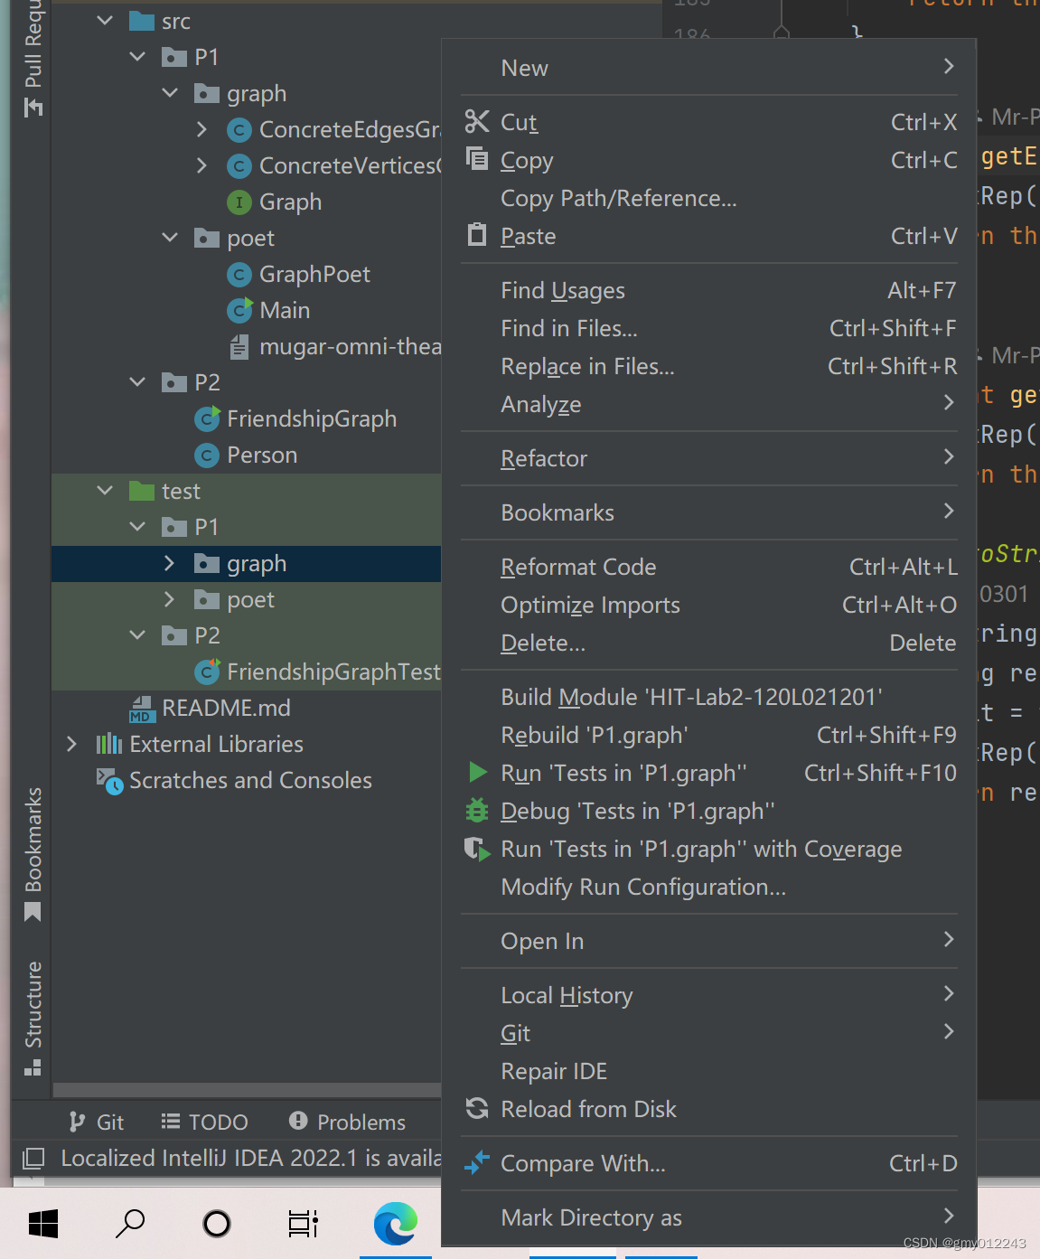This screenshot has height=1259, width=1040.
Task: Click the GraphPoet class icon
Action: click(239, 274)
